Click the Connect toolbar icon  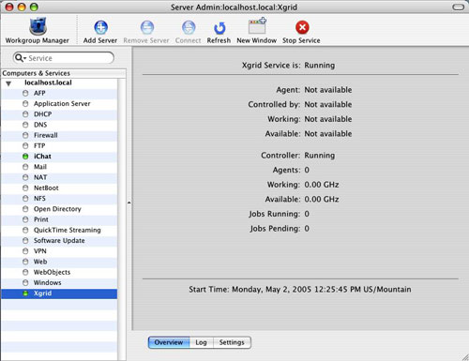coord(189,27)
